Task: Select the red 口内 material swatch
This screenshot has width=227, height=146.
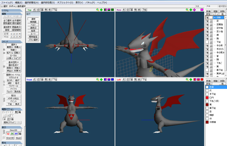Action: [207, 98]
